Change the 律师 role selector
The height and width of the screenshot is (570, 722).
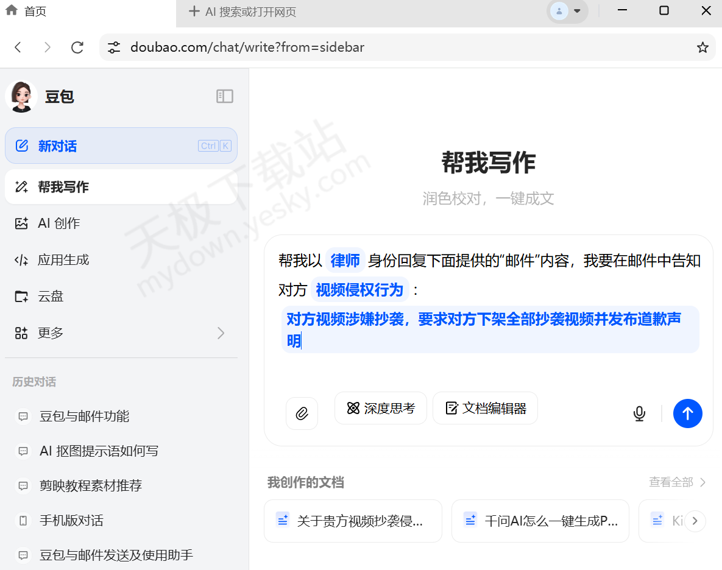click(x=345, y=260)
